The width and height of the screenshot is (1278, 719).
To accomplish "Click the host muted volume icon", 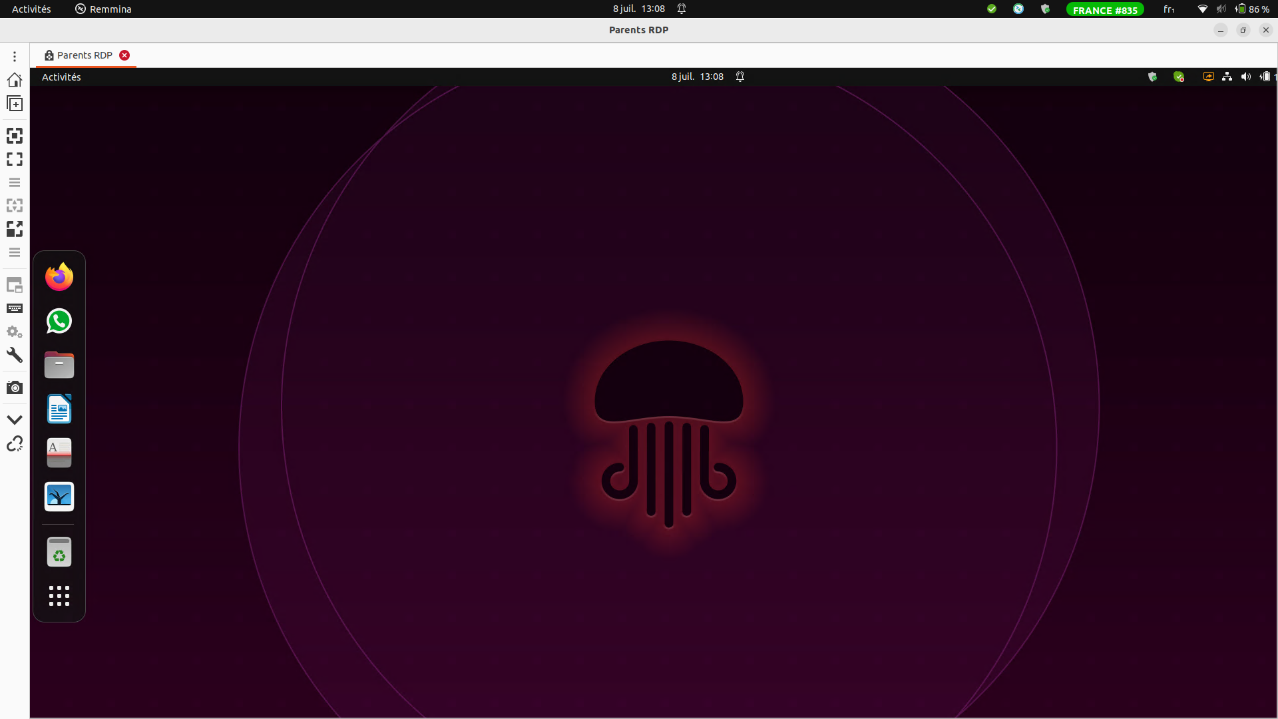I will coord(1221,9).
